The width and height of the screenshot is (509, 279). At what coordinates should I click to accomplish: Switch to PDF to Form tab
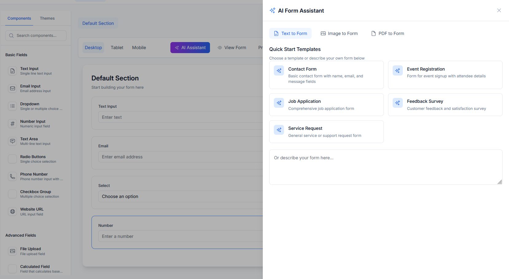tap(388, 33)
